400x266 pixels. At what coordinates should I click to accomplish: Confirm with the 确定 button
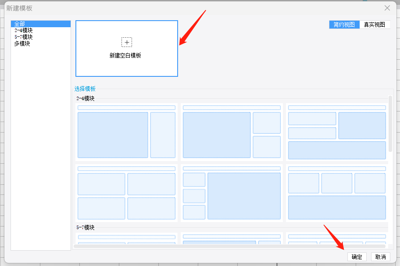[x=357, y=257]
